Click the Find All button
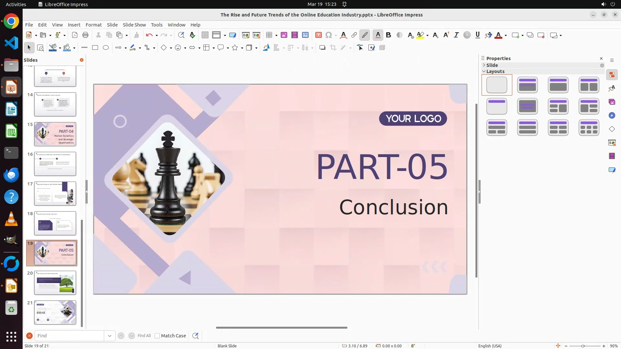 pos(144,336)
